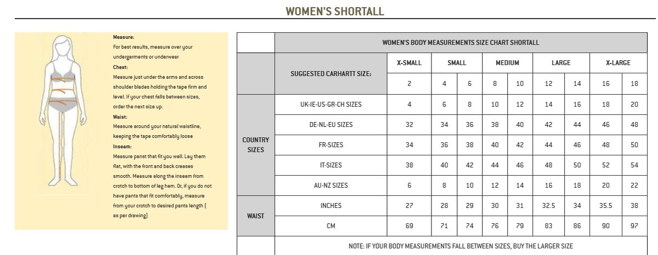Click the AU-NZ SIZES row label

tap(331, 186)
